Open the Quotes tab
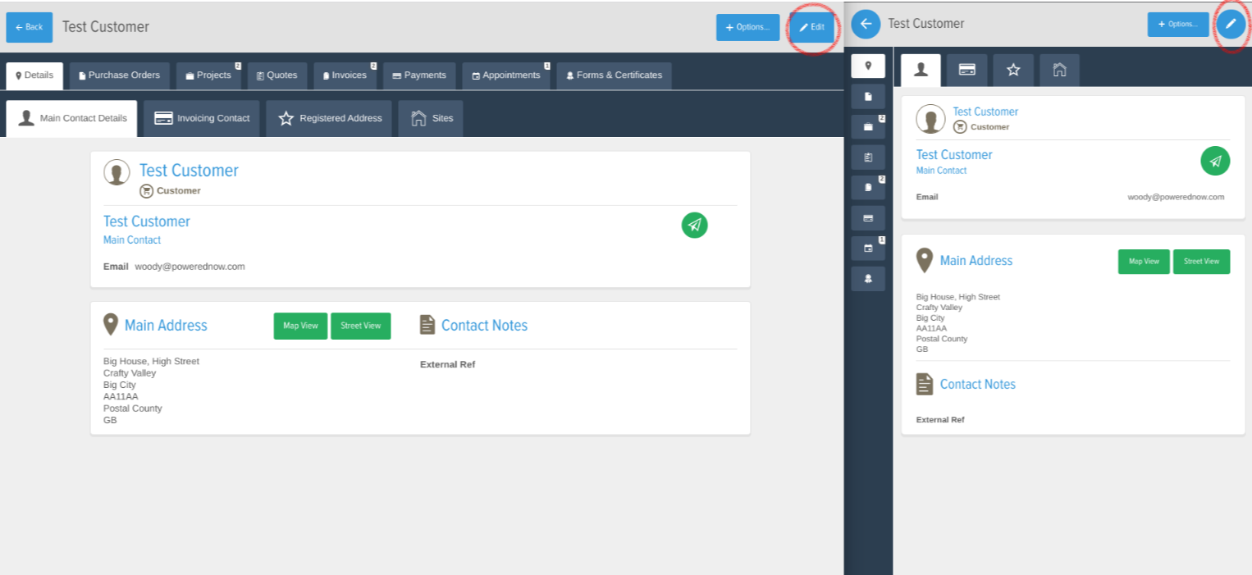 click(277, 75)
